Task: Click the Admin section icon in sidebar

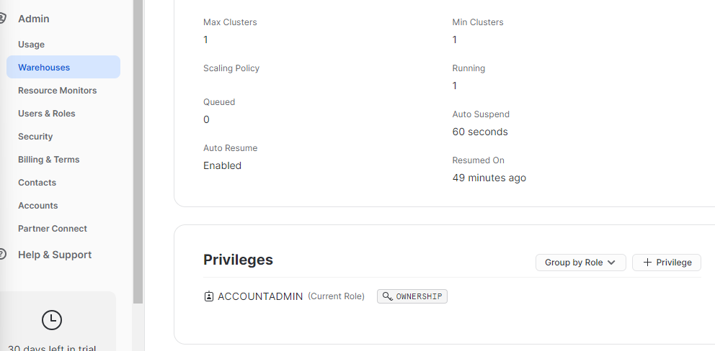Action: [x=3, y=19]
